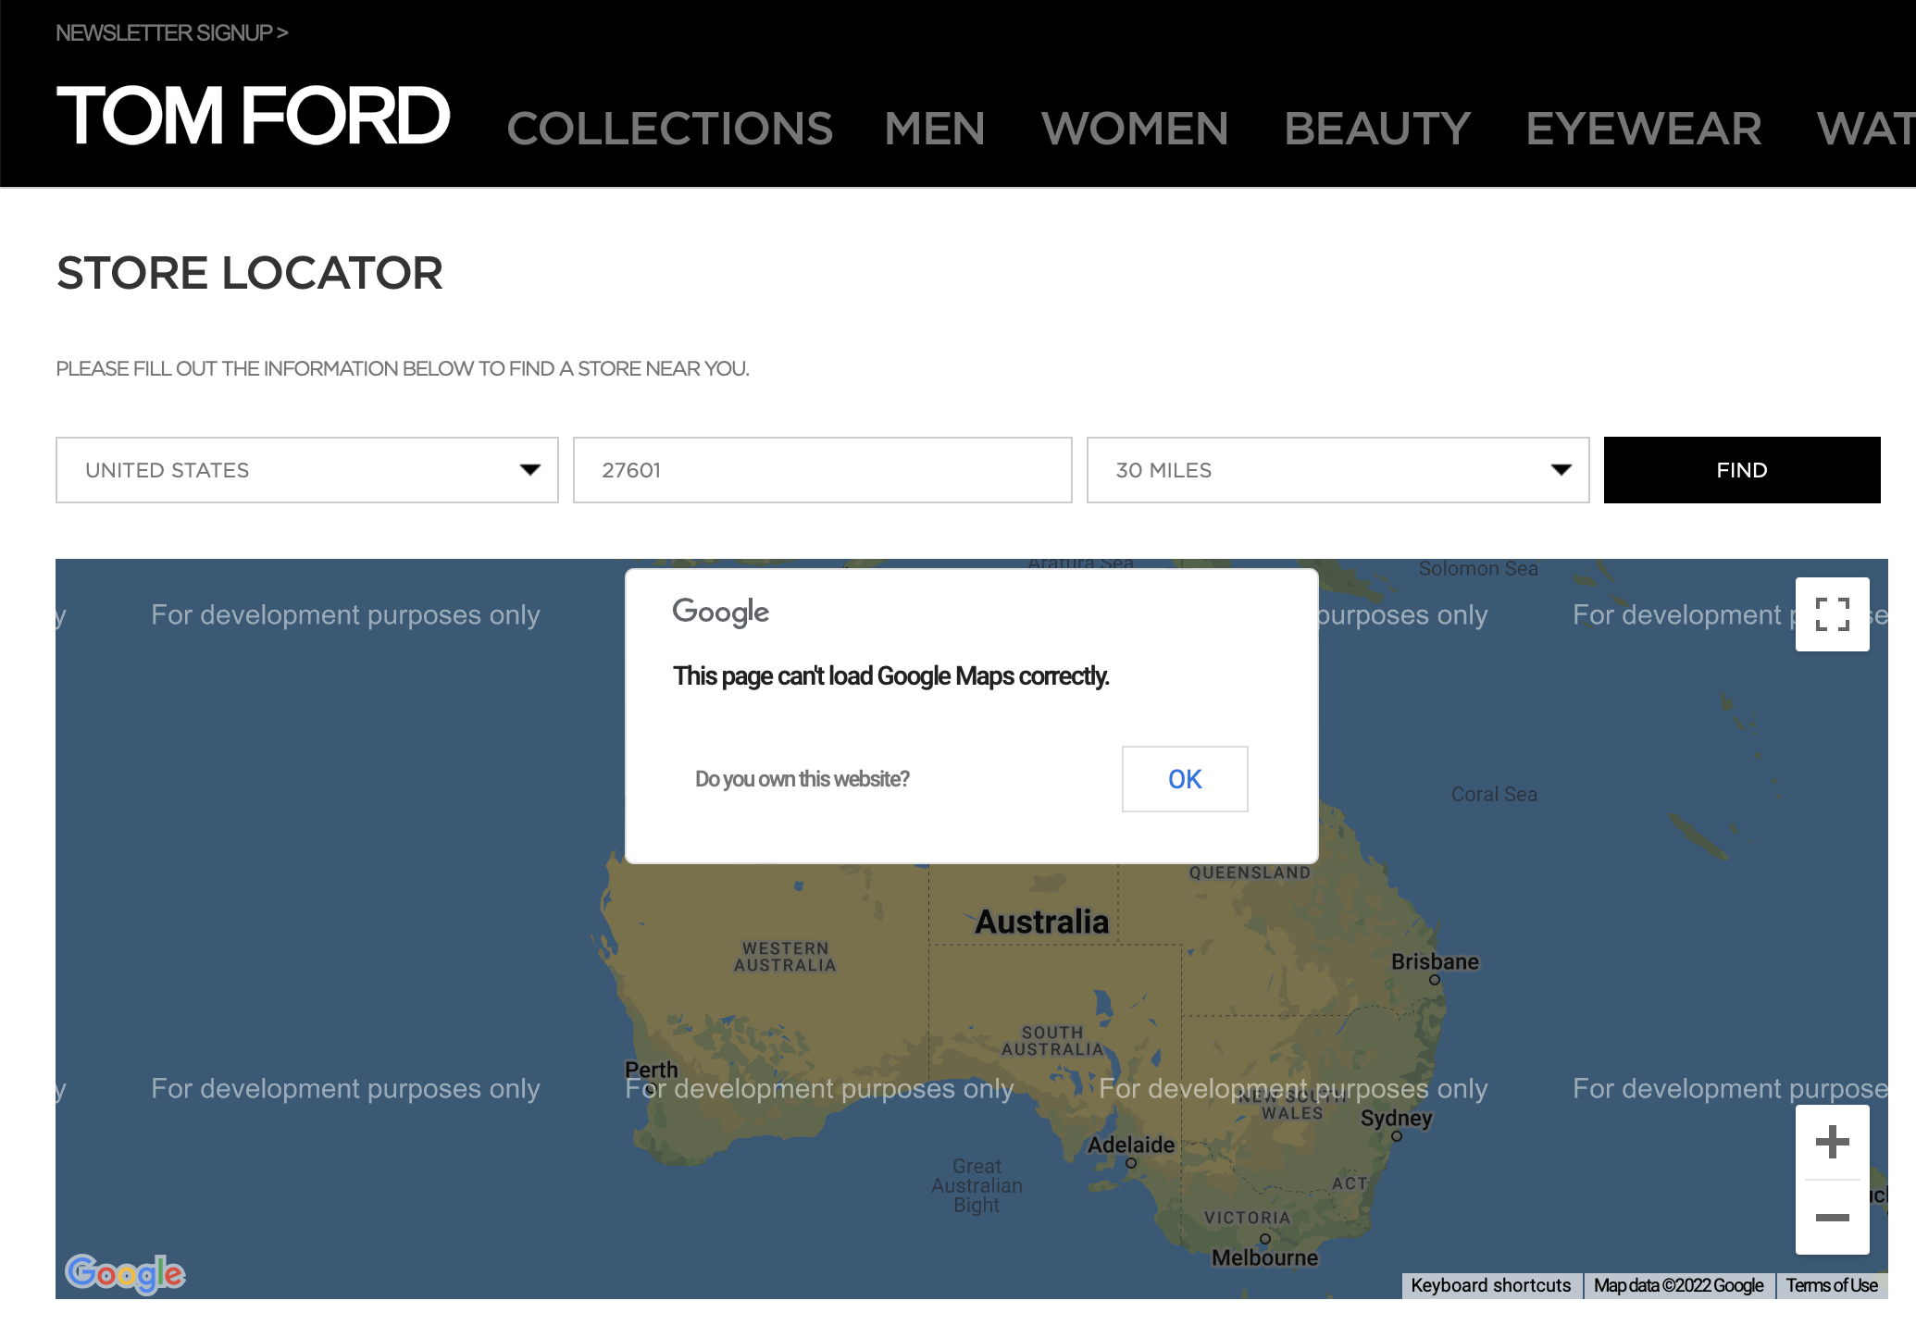This screenshot has height=1325, width=1916.
Task: Open the Newsletter Signup link
Action: [x=172, y=32]
